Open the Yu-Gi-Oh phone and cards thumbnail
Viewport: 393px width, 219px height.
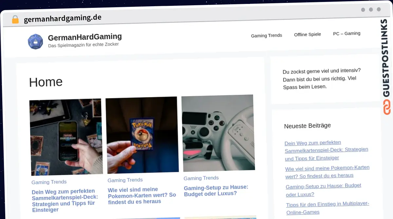tap(66, 137)
